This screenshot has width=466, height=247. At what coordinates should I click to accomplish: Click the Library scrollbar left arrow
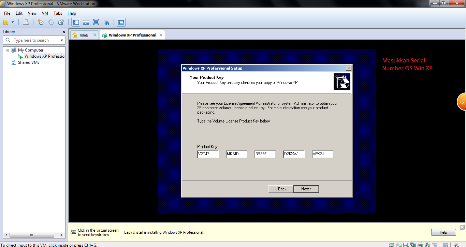(6, 235)
